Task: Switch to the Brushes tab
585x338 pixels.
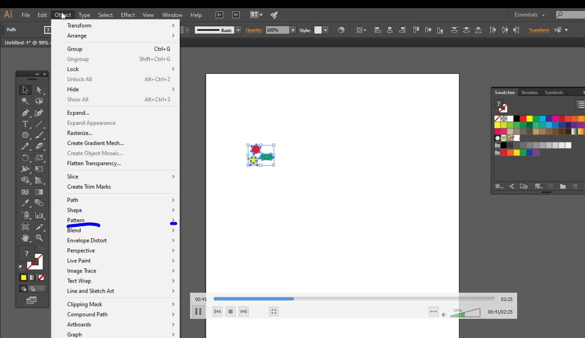Action: (529, 93)
